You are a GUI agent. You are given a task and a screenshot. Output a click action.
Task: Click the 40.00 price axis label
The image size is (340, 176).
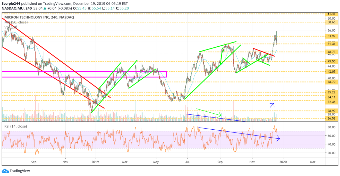(331, 78)
